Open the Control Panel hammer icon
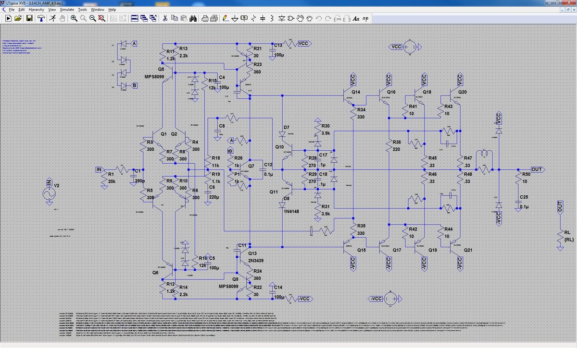 pyautogui.click(x=41, y=18)
